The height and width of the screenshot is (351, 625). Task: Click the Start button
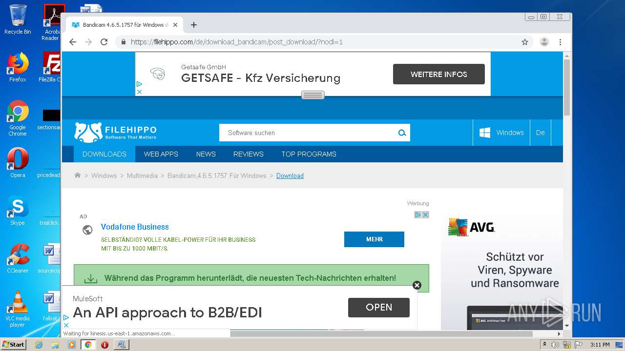[14, 345]
